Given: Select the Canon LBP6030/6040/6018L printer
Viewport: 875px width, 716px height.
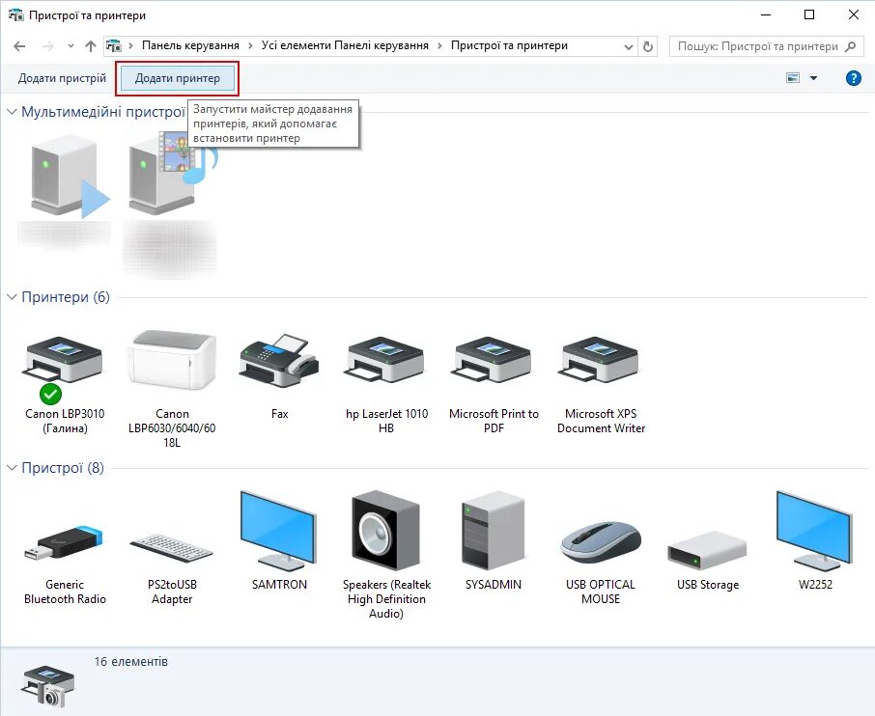Looking at the screenshot, I should pos(171,362).
